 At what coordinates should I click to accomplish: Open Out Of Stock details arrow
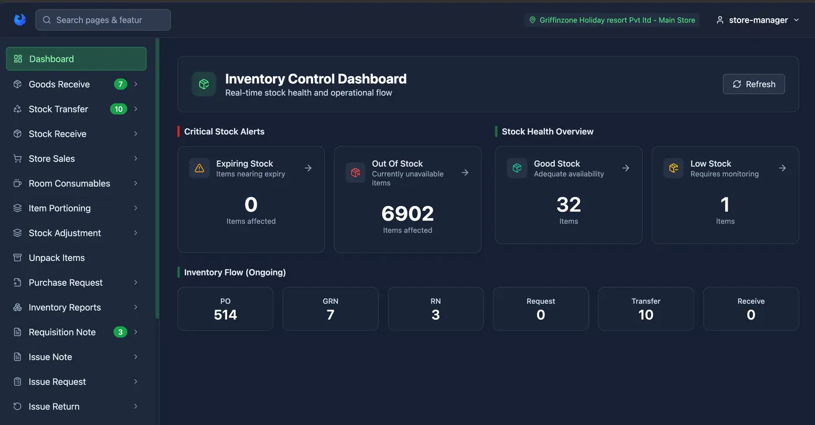pos(465,172)
